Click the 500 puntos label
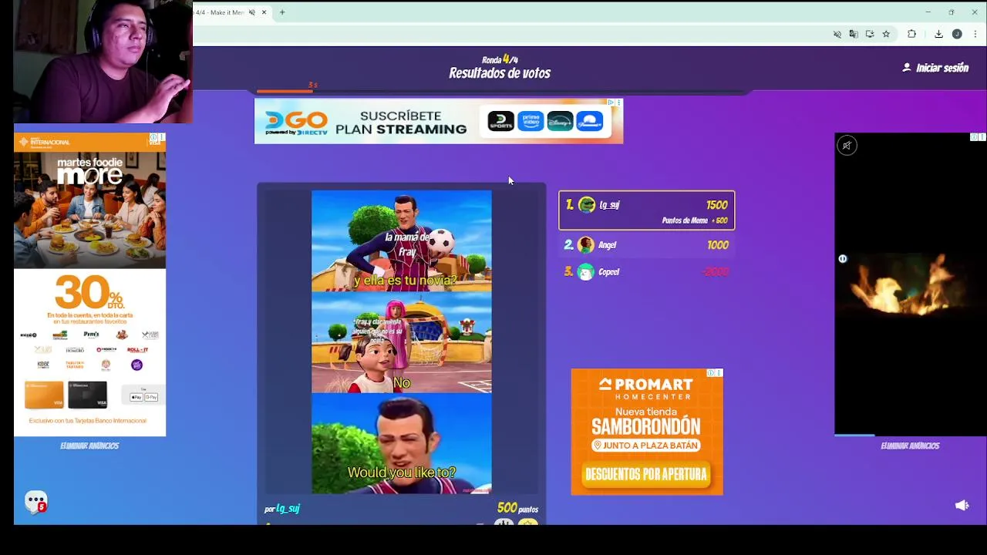 click(517, 508)
